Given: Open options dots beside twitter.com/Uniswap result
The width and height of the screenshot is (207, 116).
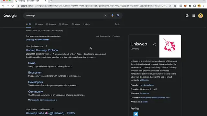Looking at the screenshot, I should click(x=53, y=109).
